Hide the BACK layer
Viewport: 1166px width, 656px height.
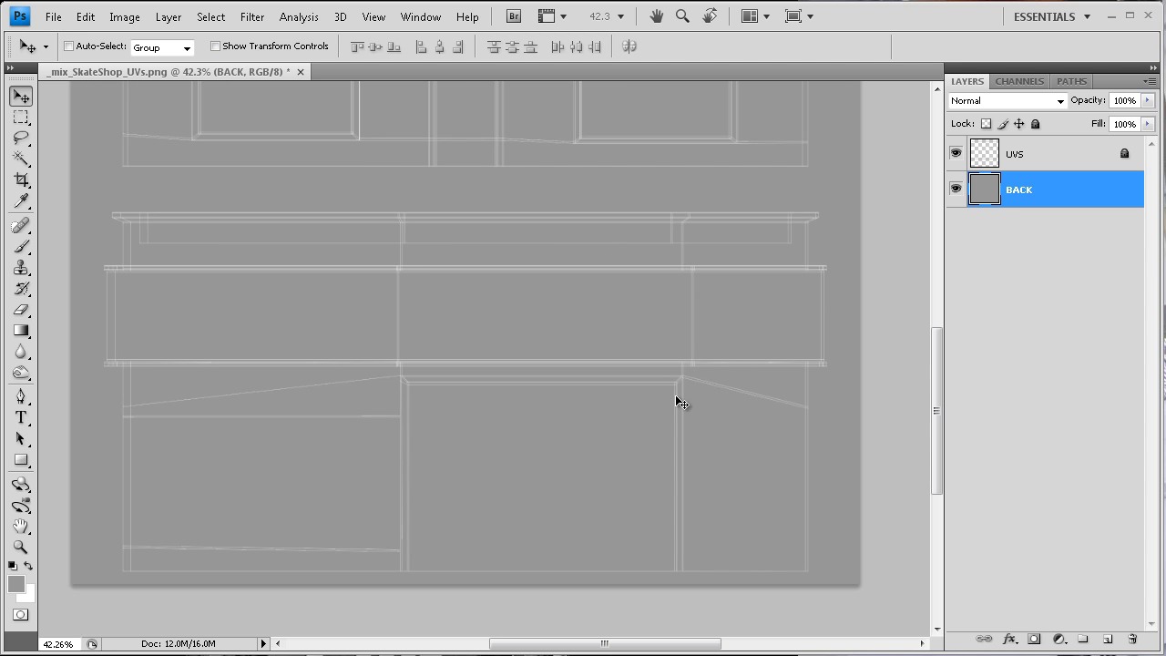point(956,189)
